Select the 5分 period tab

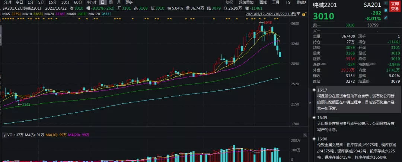[41, 3]
